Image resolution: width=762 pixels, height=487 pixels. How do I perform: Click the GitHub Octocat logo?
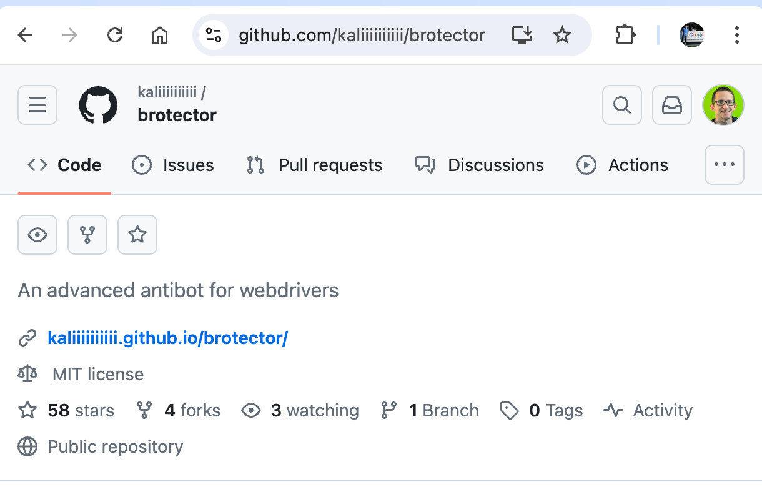coord(98,105)
